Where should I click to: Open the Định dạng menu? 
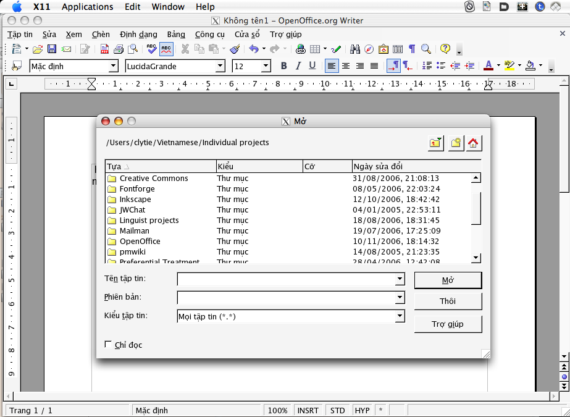pos(138,35)
